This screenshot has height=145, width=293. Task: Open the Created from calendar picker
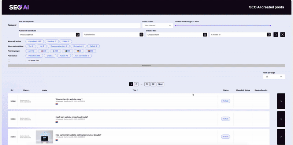pos(205,35)
